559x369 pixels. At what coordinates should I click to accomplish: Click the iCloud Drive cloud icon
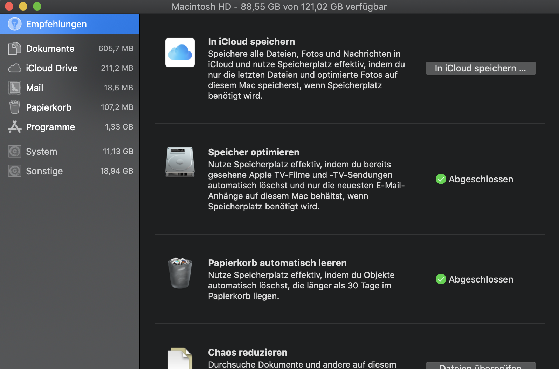click(x=14, y=68)
